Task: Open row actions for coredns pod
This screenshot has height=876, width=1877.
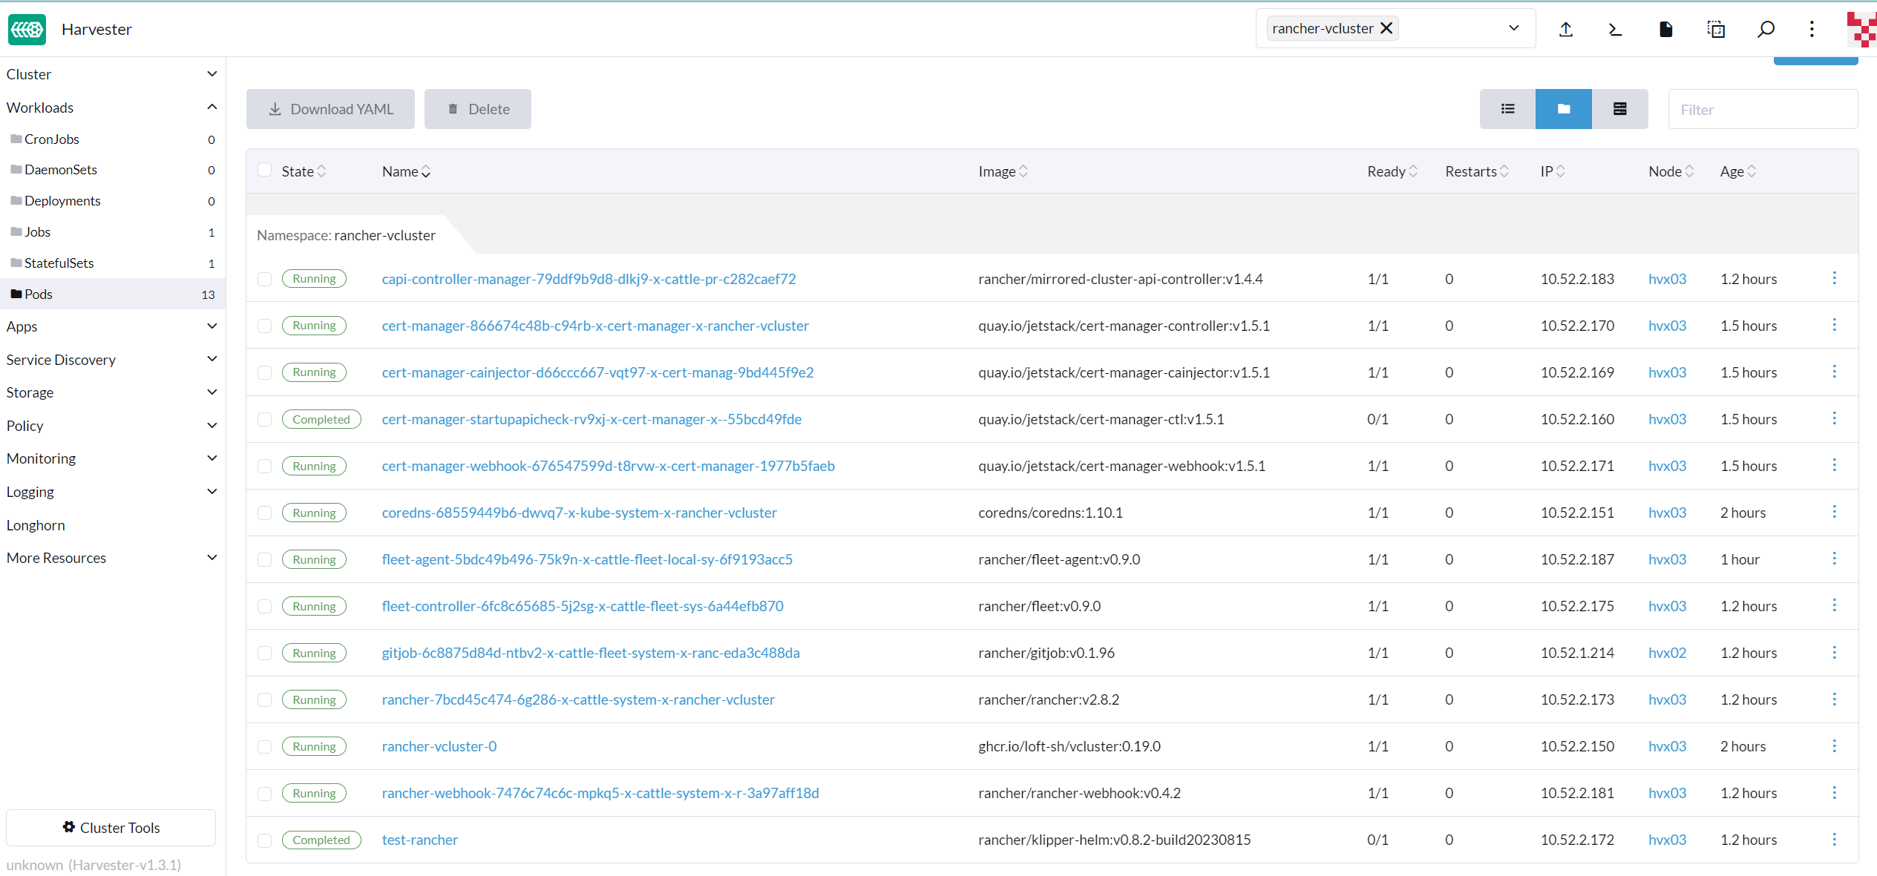Action: coord(1834,512)
